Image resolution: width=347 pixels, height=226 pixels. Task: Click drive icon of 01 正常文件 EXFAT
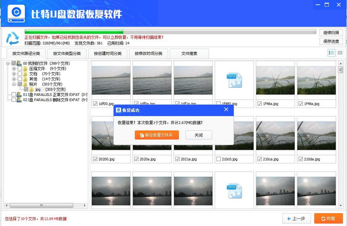point(19,95)
